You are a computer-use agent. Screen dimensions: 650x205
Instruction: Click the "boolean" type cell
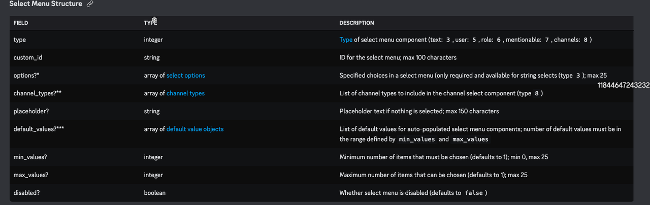coord(154,193)
